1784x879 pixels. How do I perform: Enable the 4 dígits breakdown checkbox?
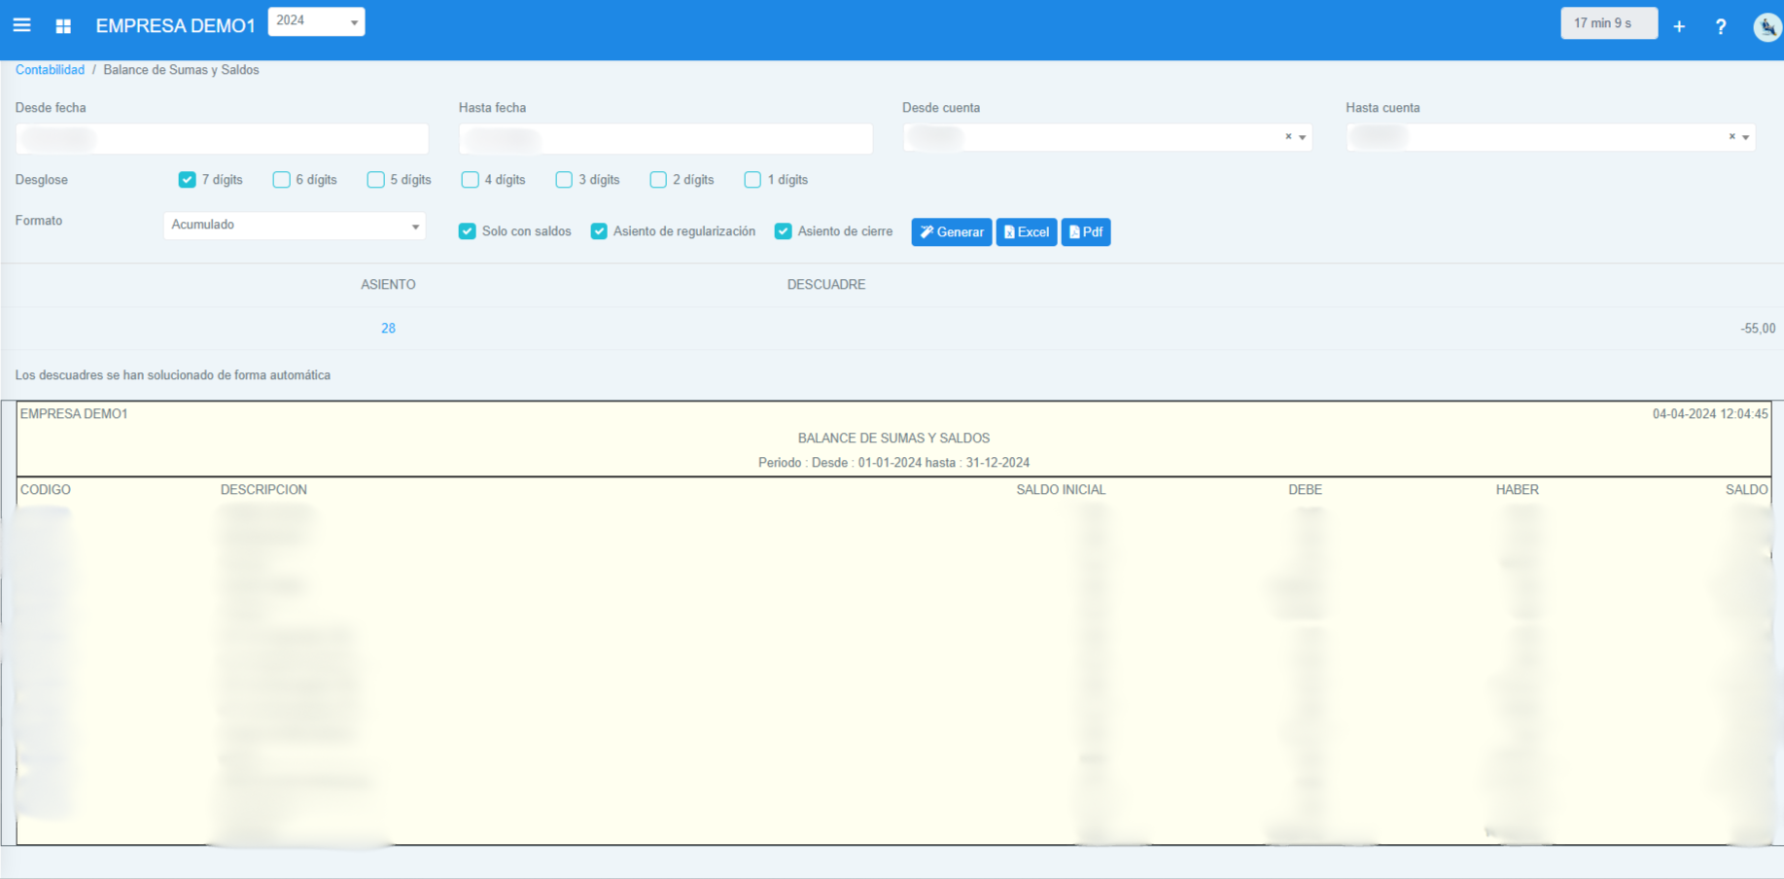[471, 180]
